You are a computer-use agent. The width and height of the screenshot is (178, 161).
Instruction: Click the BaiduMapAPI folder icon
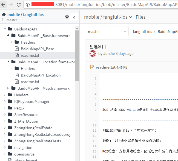(x=10, y=29)
